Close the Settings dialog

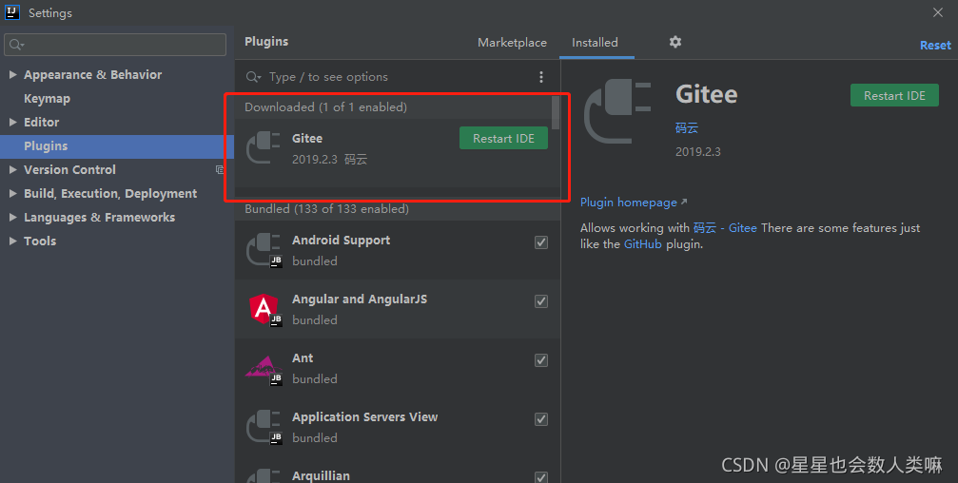pos(938,12)
